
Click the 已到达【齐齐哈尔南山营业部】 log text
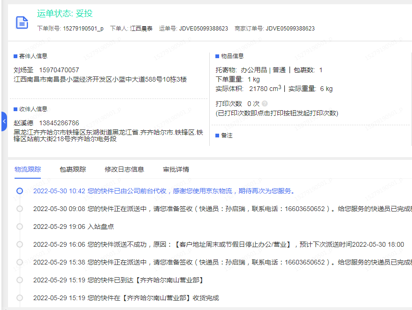tap(119, 280)
